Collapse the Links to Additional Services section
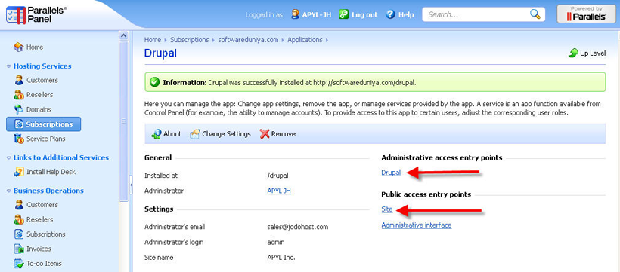 pyautogui.click(x=9, y=158)
